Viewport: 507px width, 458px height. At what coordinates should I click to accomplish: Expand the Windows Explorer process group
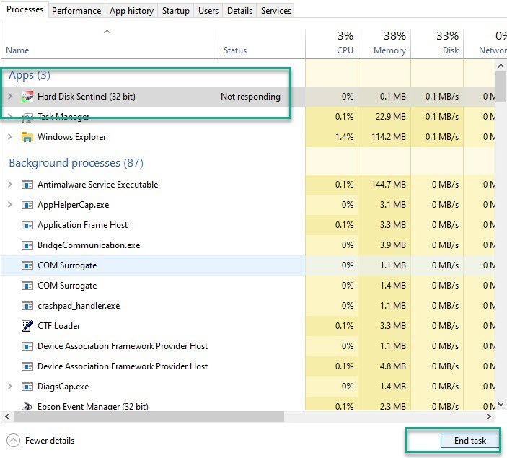pyautogui.click(x=10, y=137)
